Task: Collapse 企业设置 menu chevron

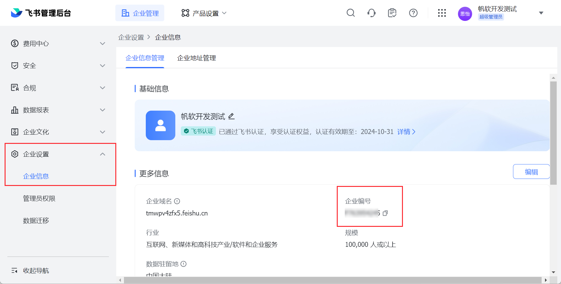Action: point(103,154)
